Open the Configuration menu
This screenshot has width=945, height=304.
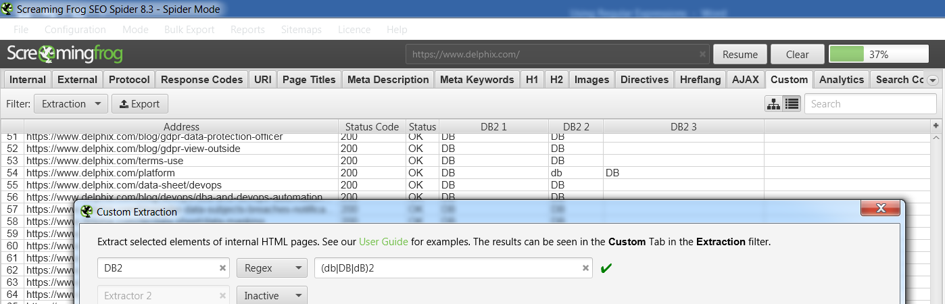point(75,30)
